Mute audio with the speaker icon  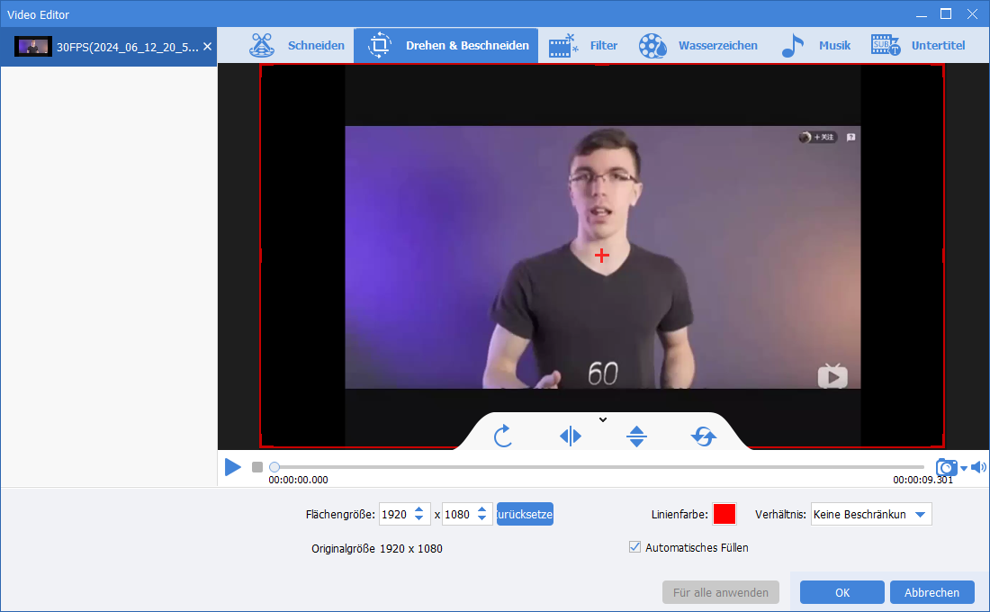click(978, 467)
